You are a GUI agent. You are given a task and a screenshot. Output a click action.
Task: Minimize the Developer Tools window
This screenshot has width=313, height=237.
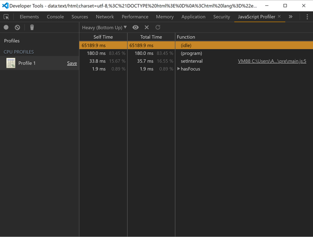pyautogui.click(x=267, y=5)
